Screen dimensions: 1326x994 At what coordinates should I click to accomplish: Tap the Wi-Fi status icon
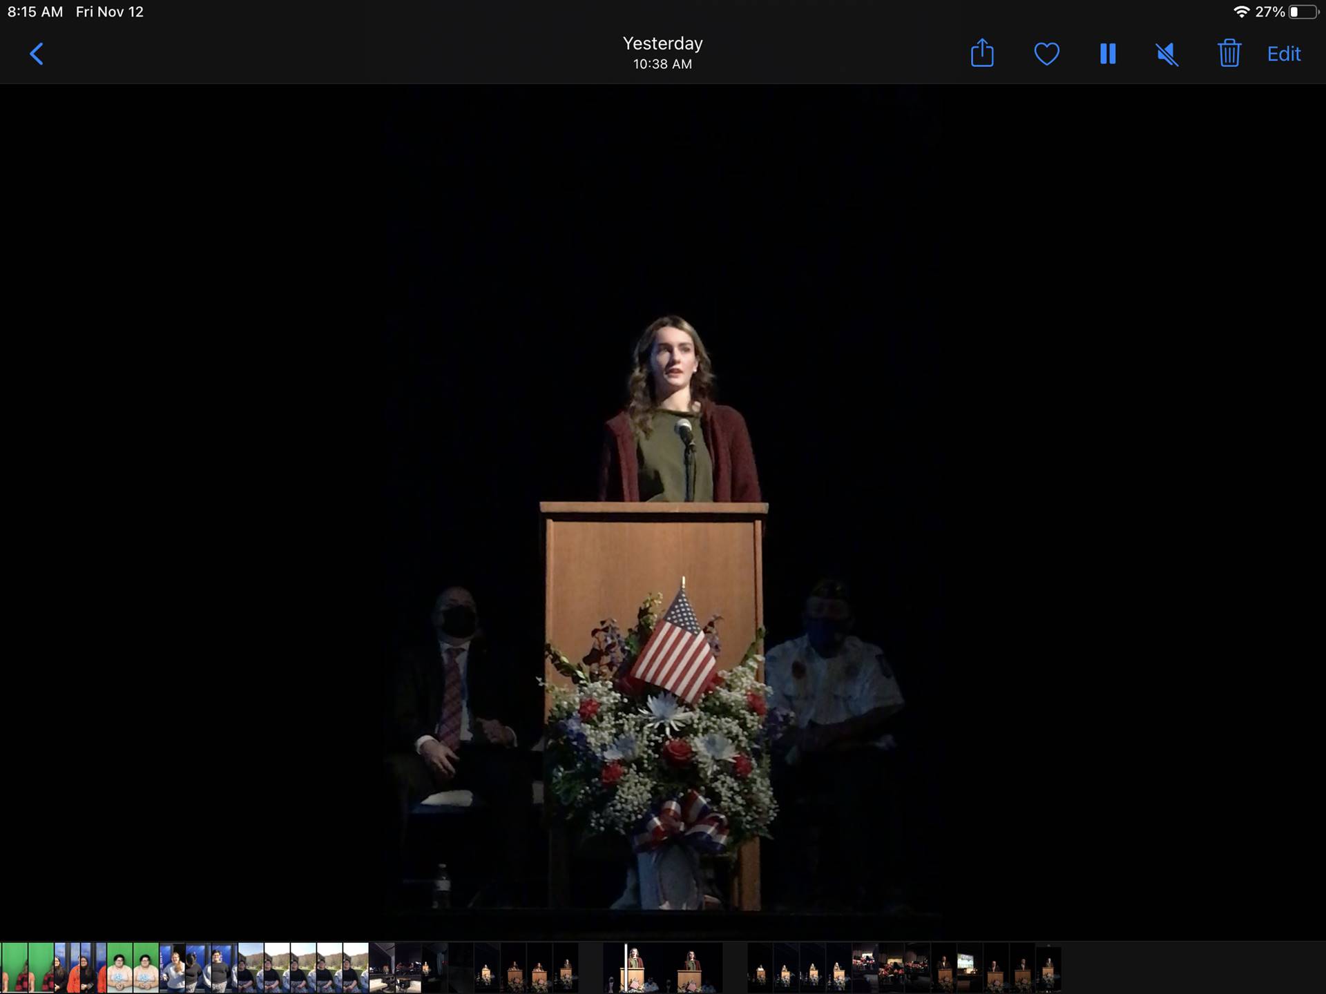pyautogui.click(x=1241, y=12)
